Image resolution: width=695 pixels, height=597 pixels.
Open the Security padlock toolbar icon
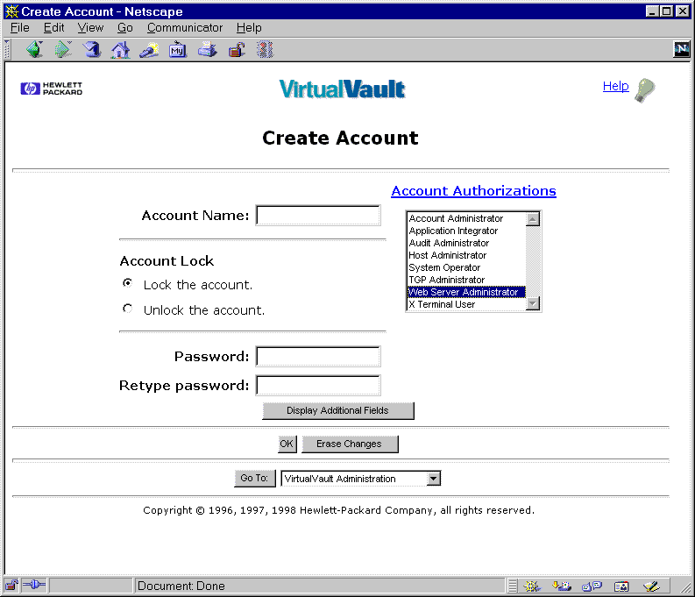coord(237,50)
